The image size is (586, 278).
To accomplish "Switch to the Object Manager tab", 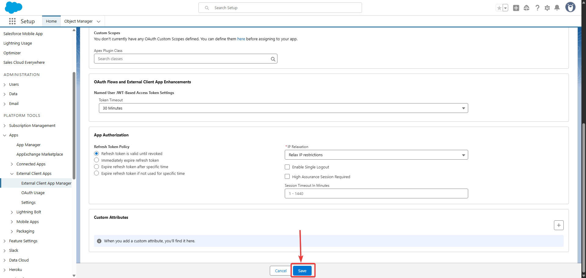I will [78, 21].
